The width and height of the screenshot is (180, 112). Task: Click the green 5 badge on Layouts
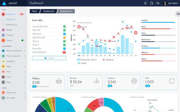(22, 40)
